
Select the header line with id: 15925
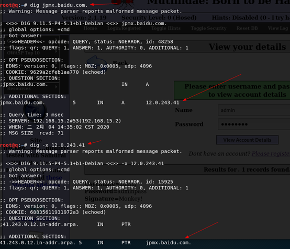86,182
